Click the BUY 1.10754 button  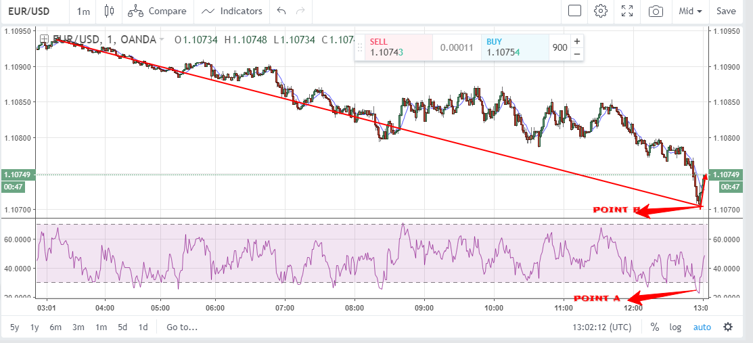515,47
